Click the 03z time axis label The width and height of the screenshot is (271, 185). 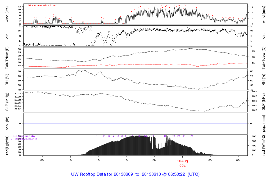tap(210, 160)
